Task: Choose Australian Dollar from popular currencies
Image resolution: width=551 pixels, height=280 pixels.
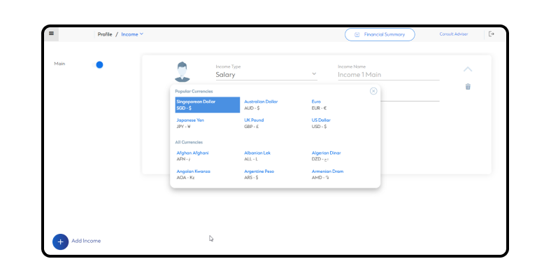Action: (261, 105)
